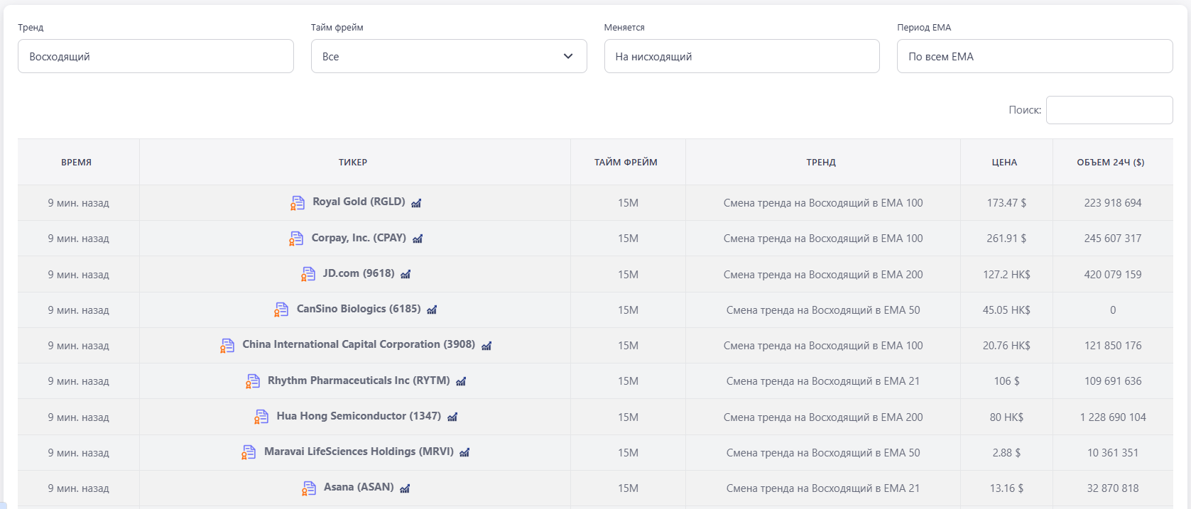
Task: Open document icon beside Rhythm Pharmaceuticals Inc (RYTM)
Action: 253,381
